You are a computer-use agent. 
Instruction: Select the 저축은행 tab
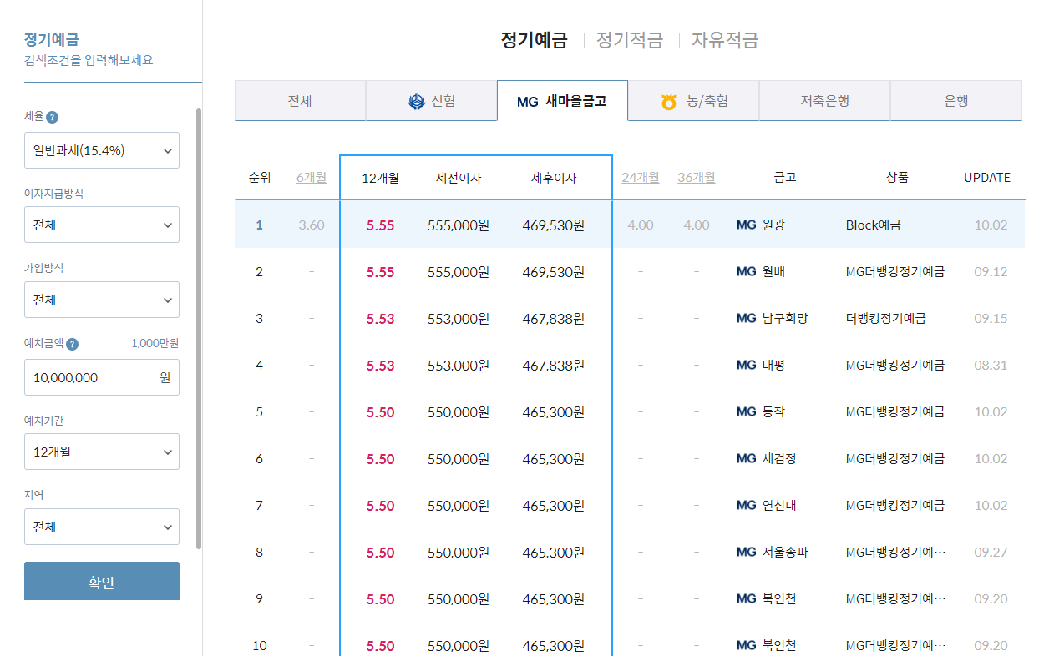pyautogui.click(x=824, y=100)
